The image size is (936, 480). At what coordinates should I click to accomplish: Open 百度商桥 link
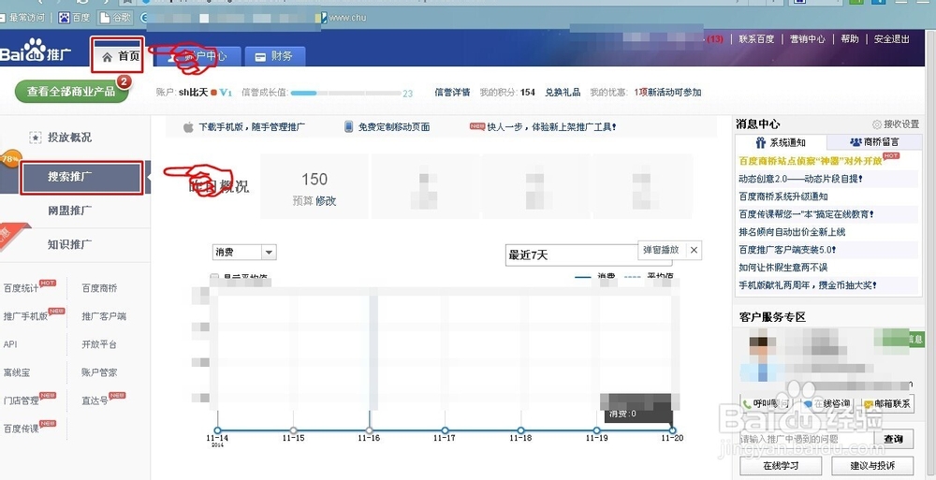(x=99, y=288)
